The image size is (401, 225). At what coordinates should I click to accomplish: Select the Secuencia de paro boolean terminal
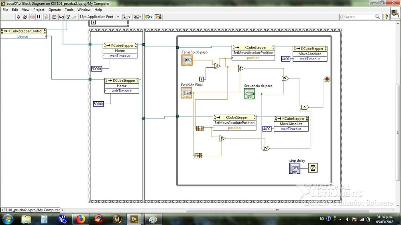[250, 94]
